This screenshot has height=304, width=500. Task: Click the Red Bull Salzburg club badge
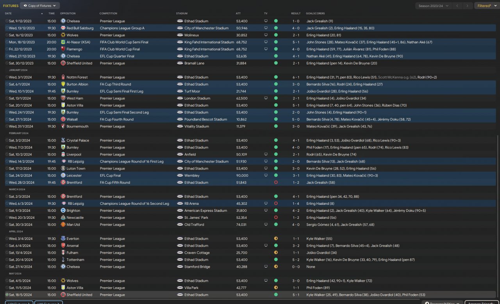(63, 28)
